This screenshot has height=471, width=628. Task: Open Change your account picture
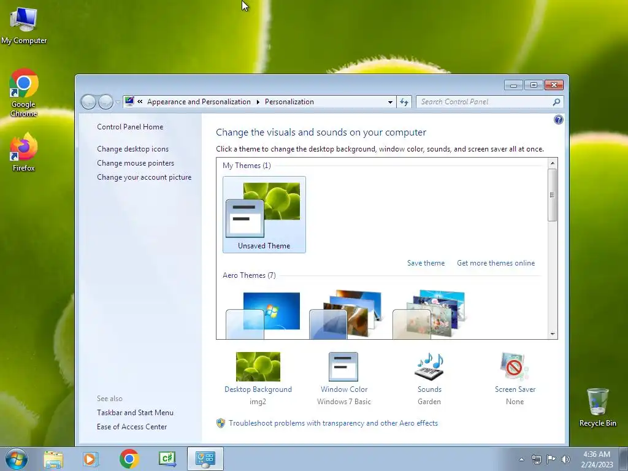144,177
